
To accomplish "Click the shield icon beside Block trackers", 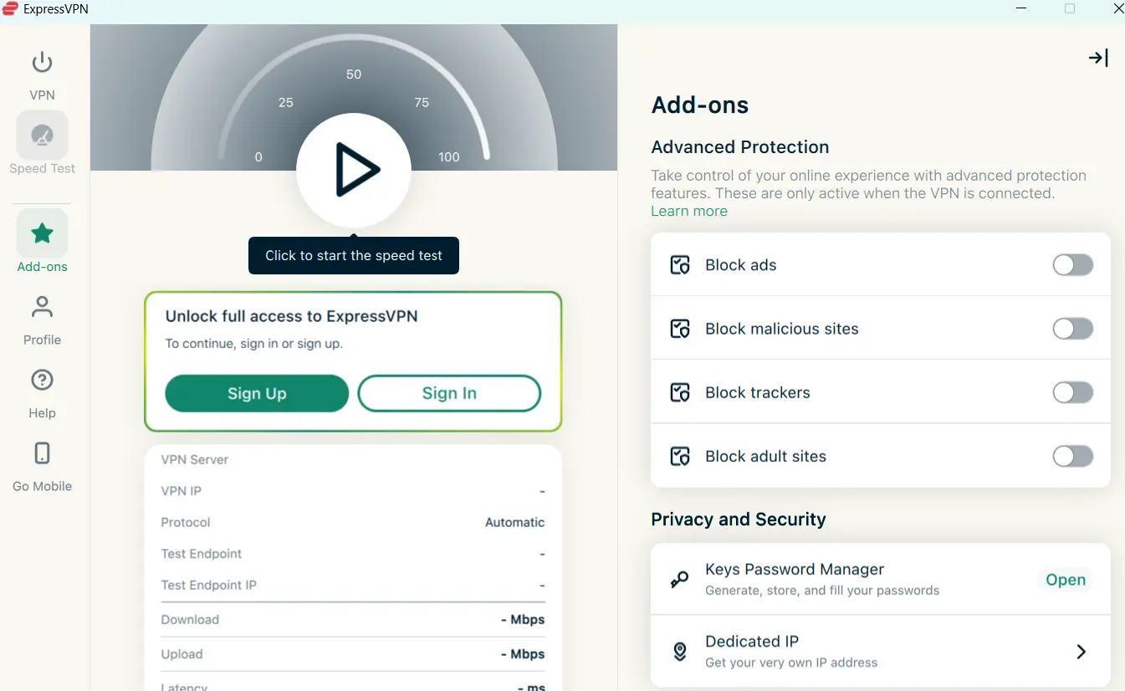I will (680, 392).
